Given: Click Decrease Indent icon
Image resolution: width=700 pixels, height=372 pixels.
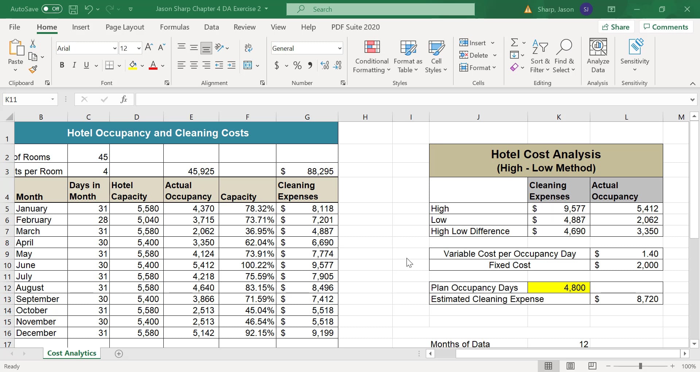Looking at the screenshot, I should (219, 65).
